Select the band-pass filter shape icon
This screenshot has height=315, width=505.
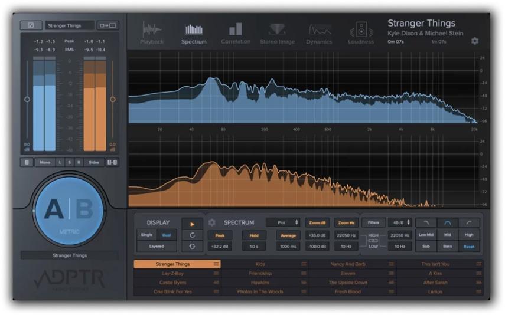point(448,222)
